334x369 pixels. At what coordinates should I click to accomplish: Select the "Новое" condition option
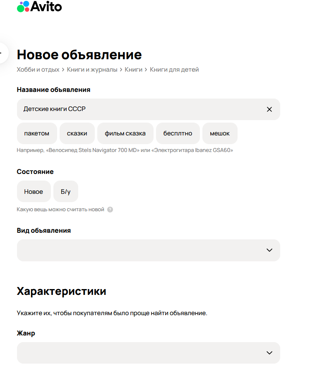34,191
